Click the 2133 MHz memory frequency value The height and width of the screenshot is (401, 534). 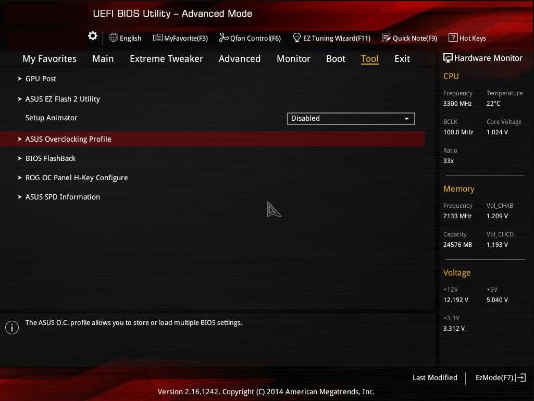(x=457, y=216)
